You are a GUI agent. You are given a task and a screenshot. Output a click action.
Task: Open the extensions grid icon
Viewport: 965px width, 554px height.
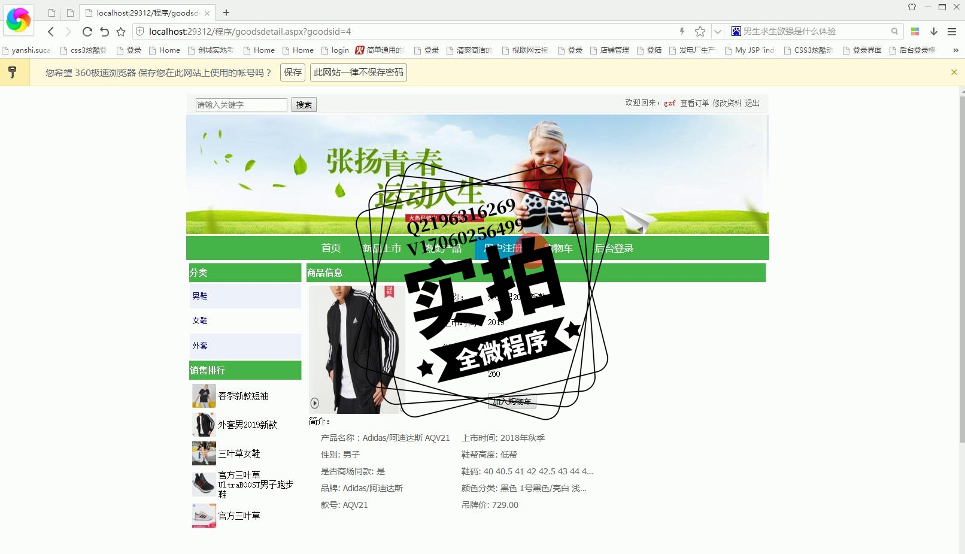click(x=915, y=31)
